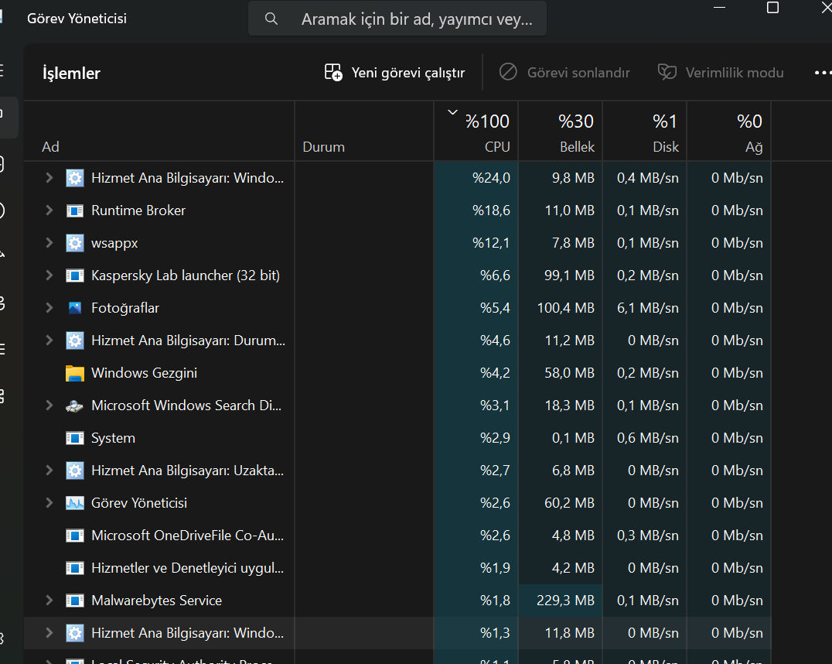Click the Yeni görevi çalıştır icon

coord(333,72)
